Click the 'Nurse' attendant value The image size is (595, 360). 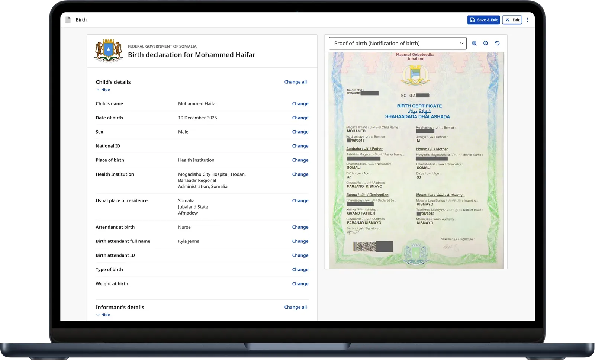pos(184,227)
